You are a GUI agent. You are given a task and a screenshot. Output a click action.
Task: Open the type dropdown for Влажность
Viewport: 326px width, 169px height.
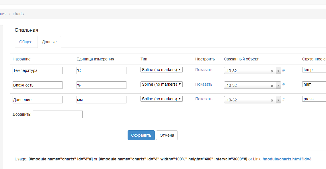[161, 84]
